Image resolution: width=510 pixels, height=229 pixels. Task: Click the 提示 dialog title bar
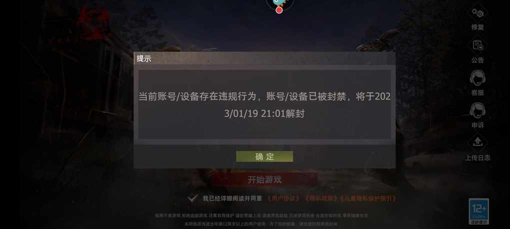click(x=264, y=59)
